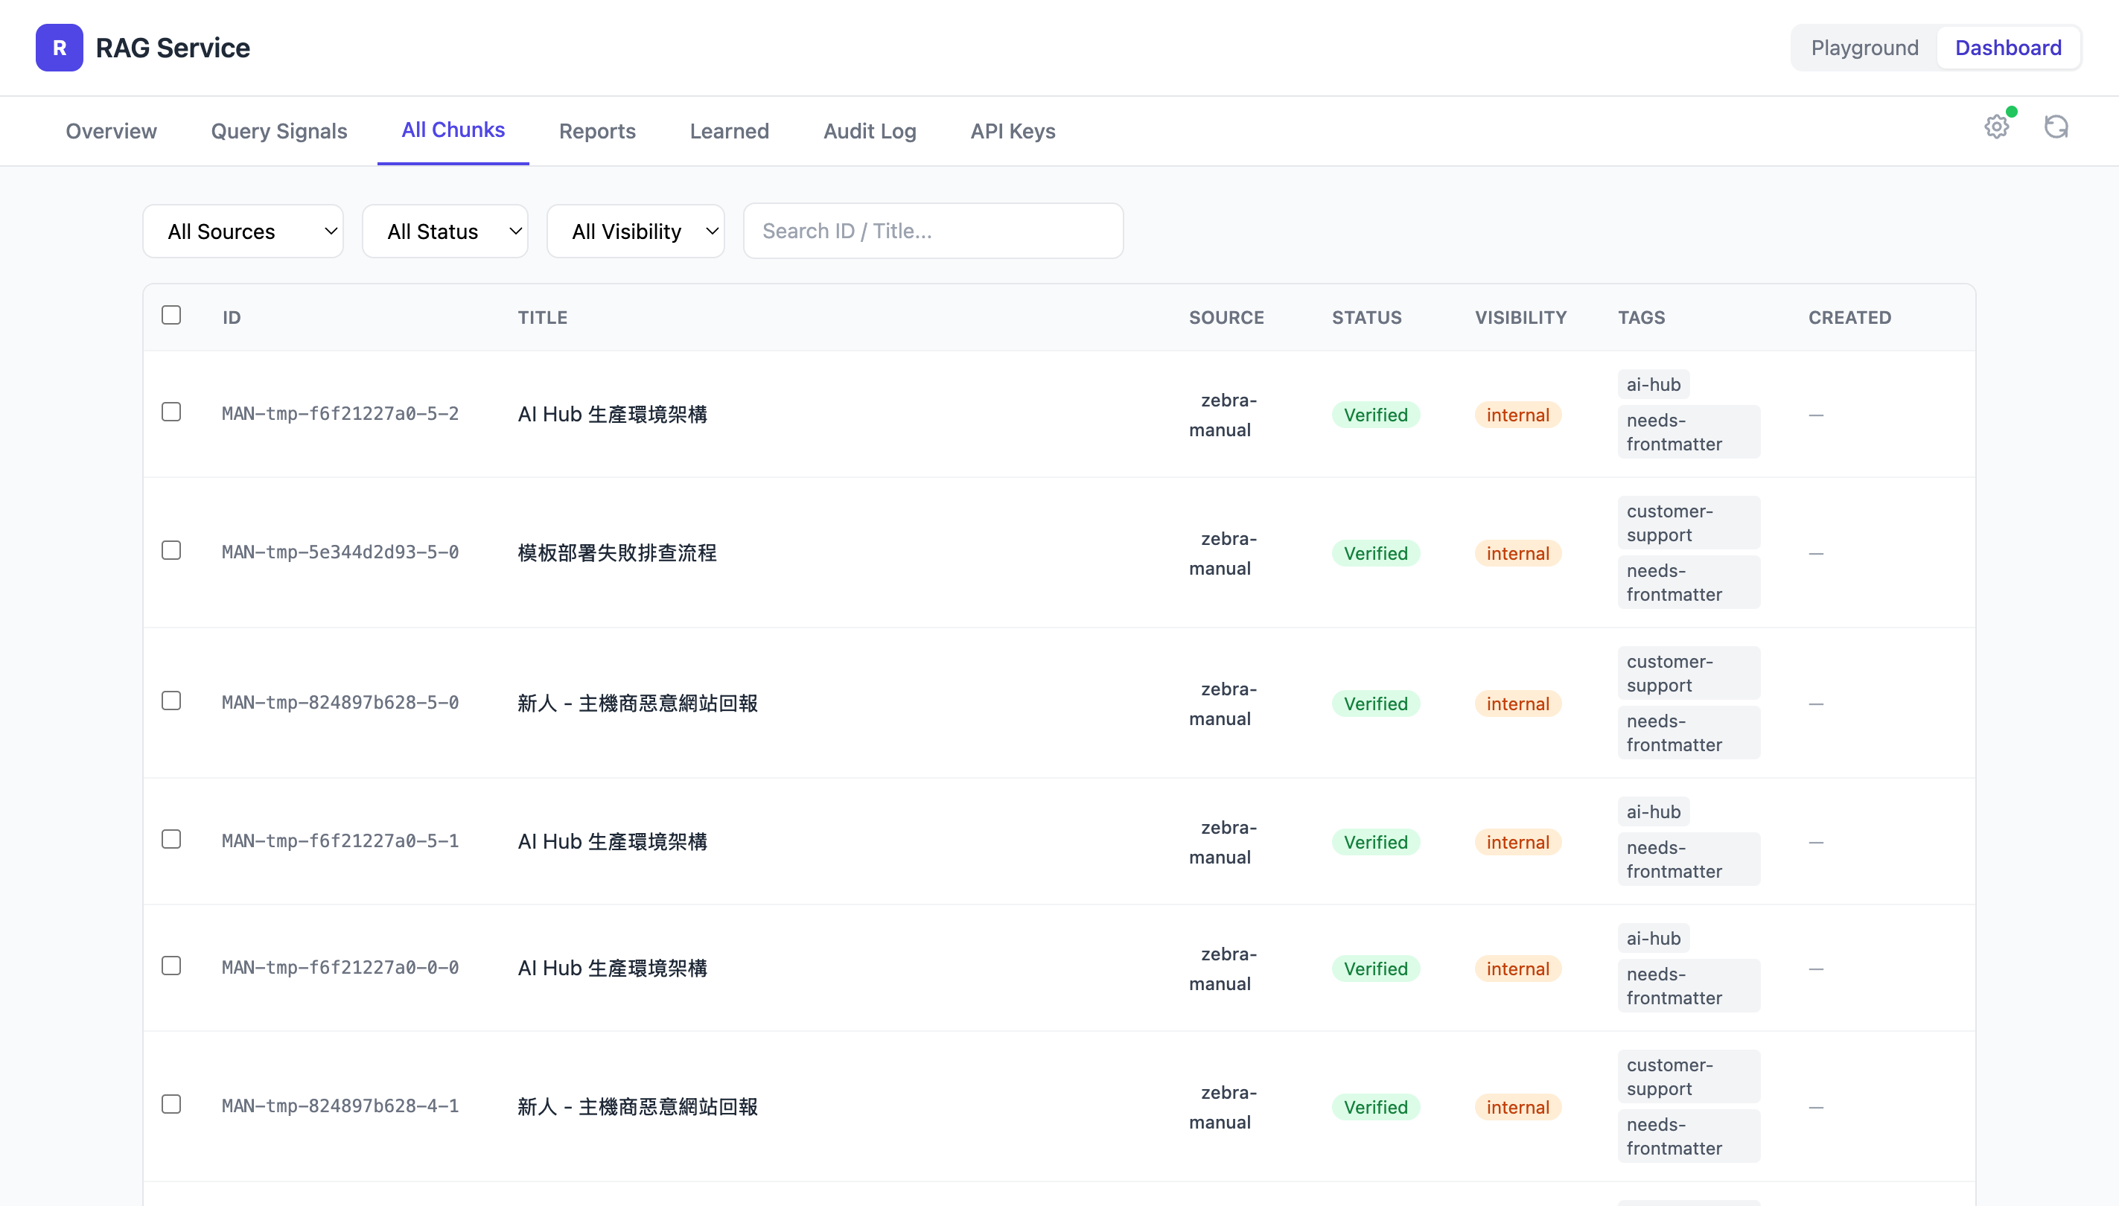Click the Search ID / Title field
The height and width of the screenshot is (1206, 2119).
pos(933,231)
